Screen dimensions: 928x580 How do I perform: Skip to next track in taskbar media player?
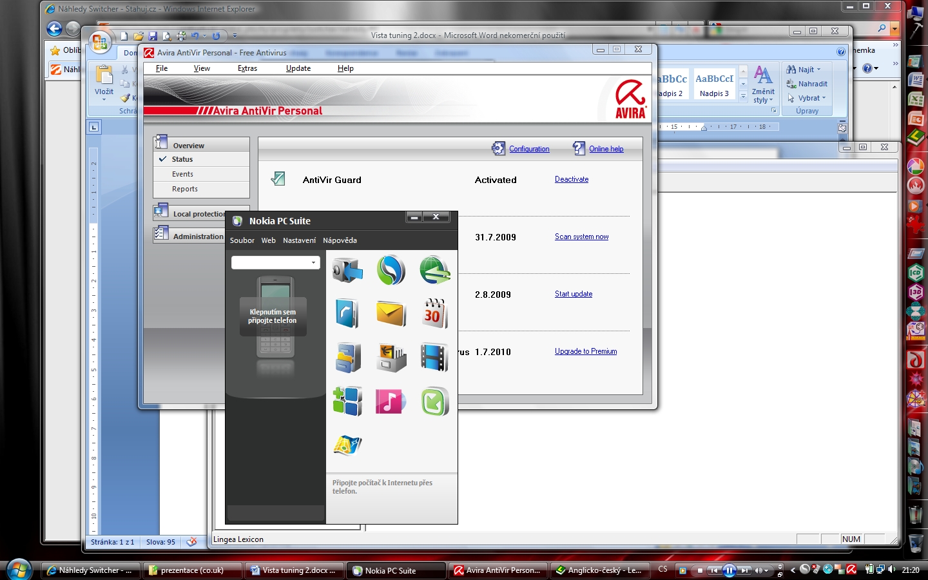tap(744, 570)
